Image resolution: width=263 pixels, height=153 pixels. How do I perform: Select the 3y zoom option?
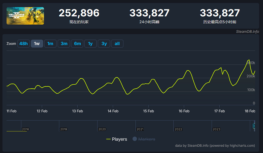pyautogui.click(x=104, y=44)
